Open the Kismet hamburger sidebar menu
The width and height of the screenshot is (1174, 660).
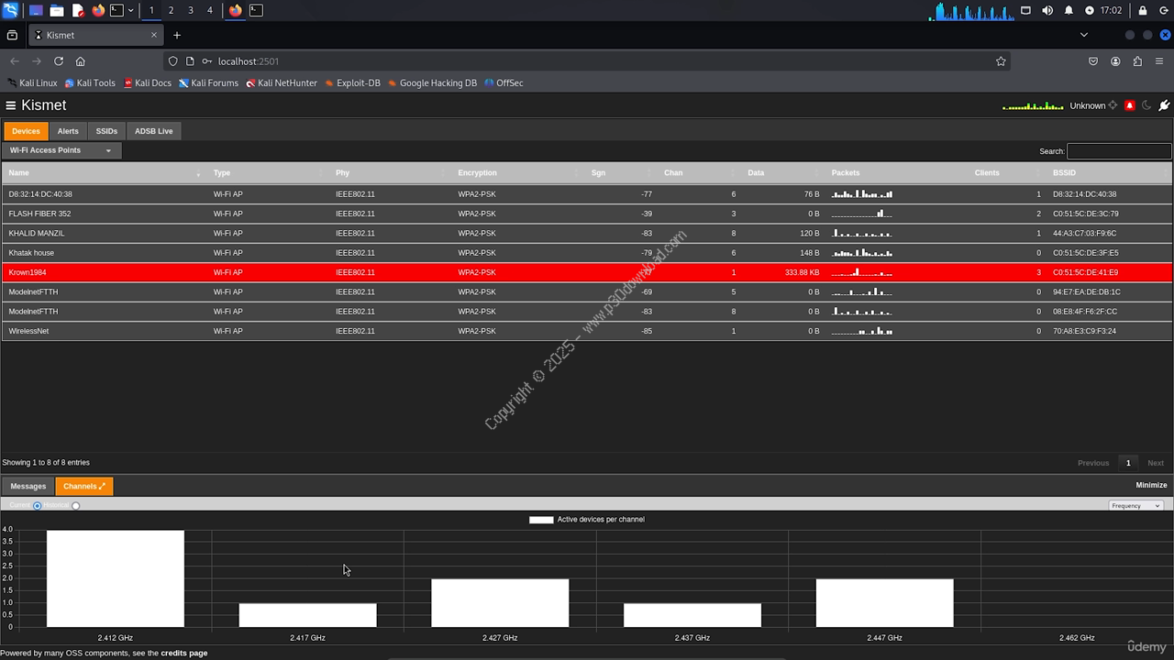(x=11, y=105)
